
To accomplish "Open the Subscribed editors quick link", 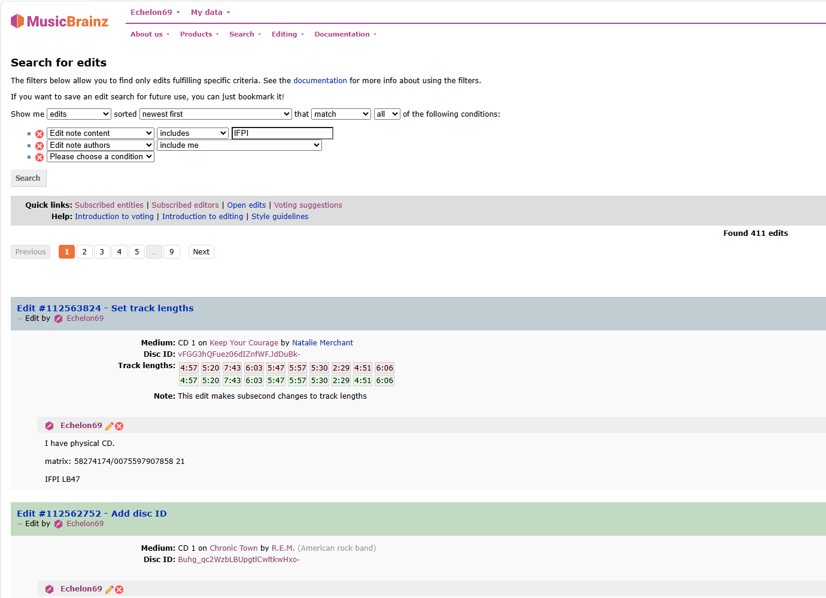I will [x=186, y=205].
